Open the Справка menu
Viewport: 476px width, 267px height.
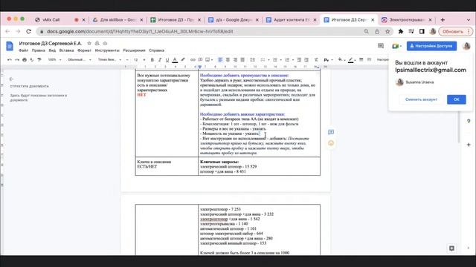pyautogui.click(x=157, y=50)
